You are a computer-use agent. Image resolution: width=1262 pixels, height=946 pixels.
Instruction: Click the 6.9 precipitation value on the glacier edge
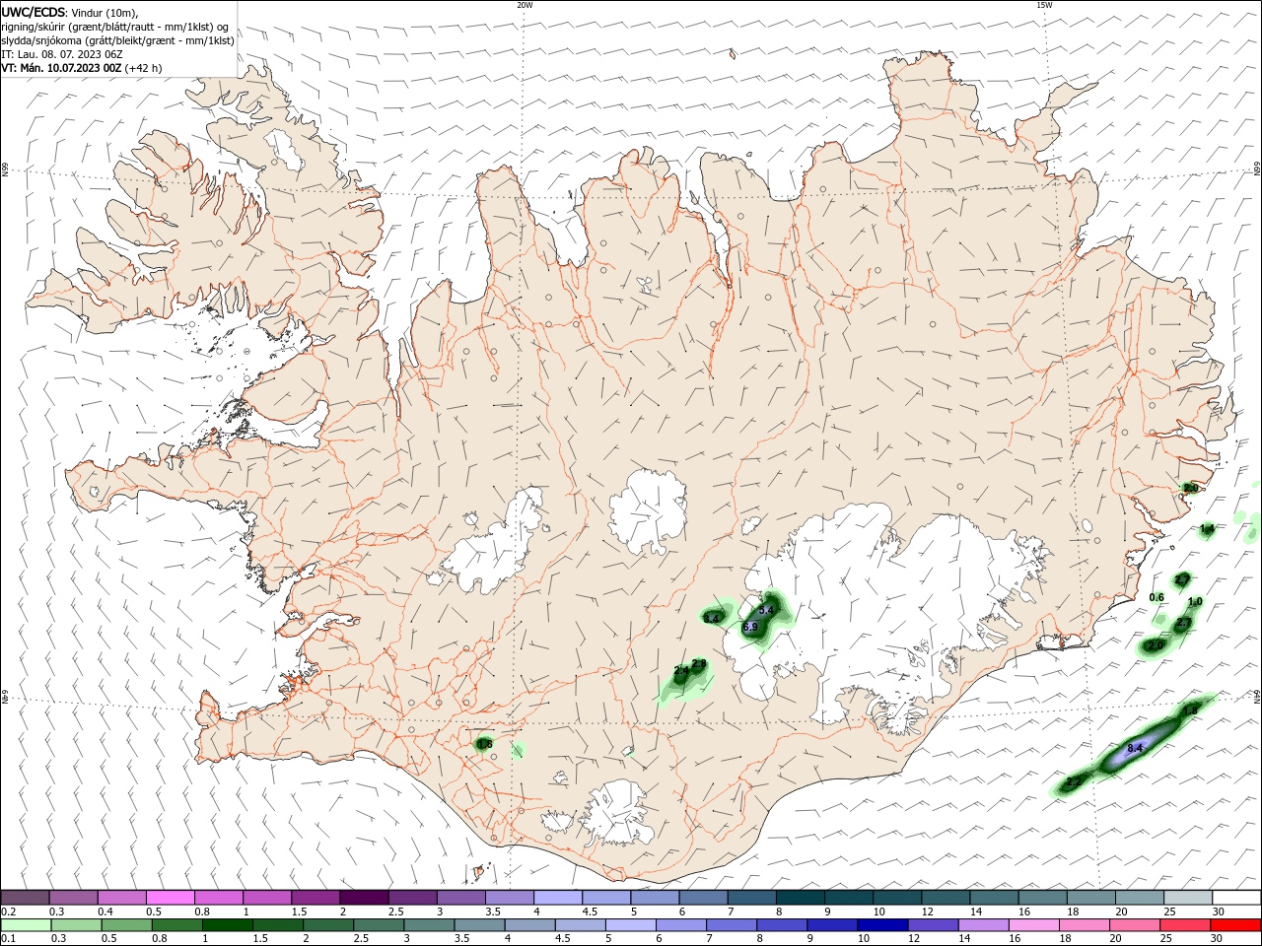(749, 627)
